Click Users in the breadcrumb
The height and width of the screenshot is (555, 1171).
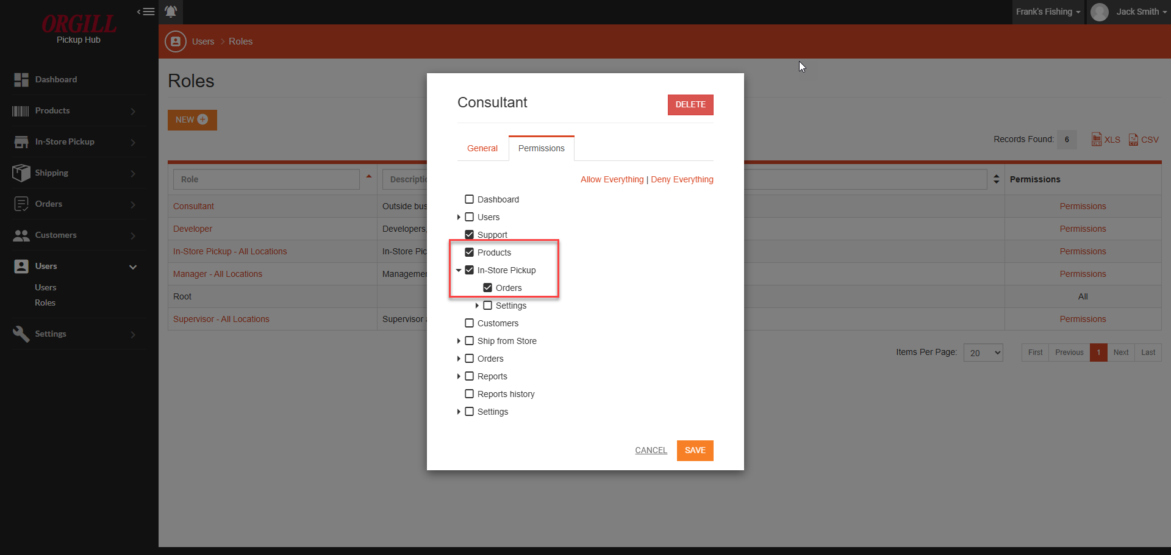(x=203, y=41)
